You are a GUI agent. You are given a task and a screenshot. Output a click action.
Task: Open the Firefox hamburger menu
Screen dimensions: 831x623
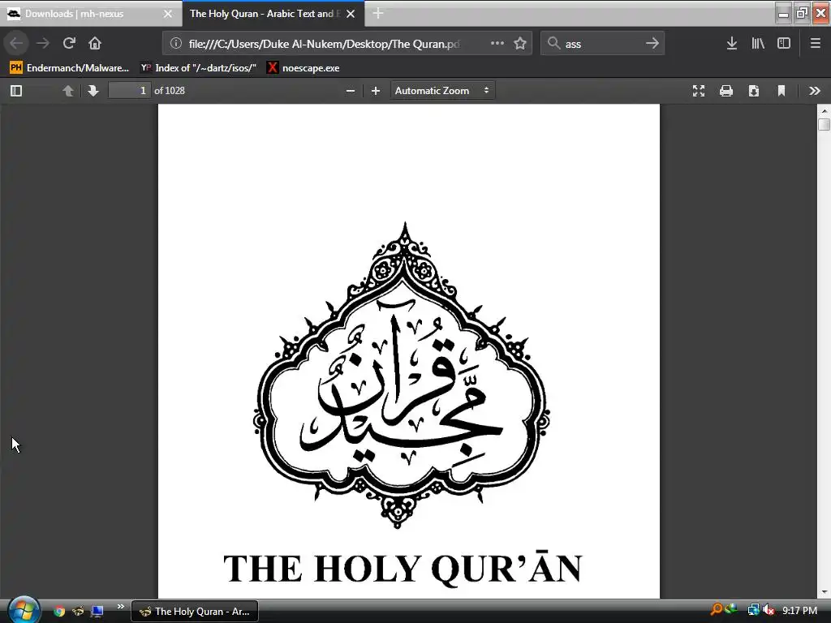pyautogui.click(x=815, y=43)
